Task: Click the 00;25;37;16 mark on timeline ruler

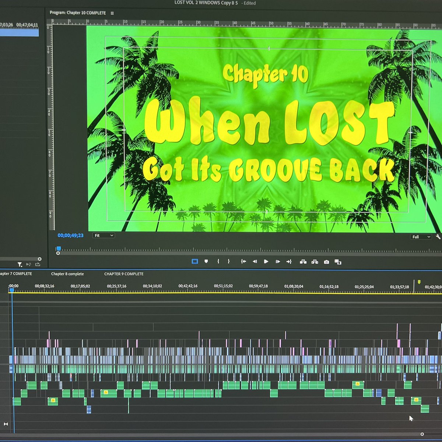Action: [x=116, y=286]
